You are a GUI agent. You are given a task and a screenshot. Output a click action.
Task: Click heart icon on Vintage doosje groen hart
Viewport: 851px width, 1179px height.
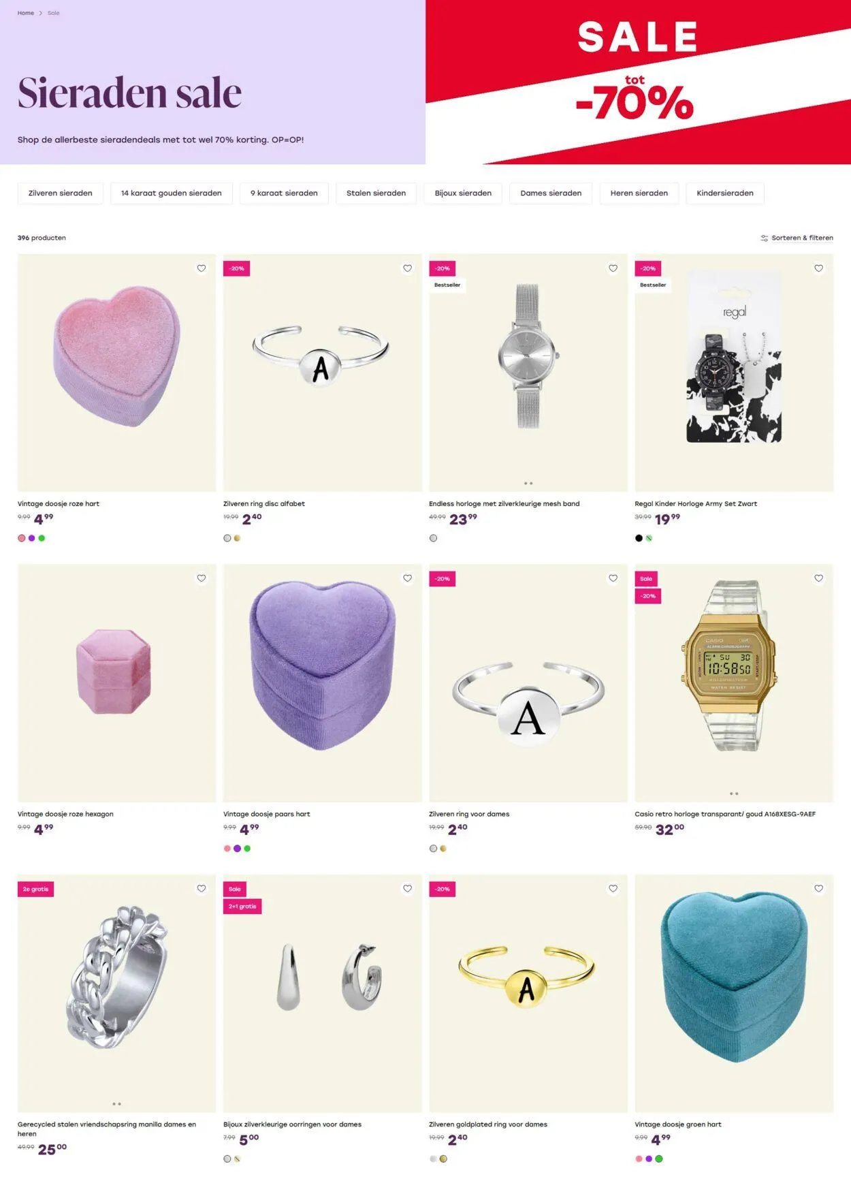818,888
